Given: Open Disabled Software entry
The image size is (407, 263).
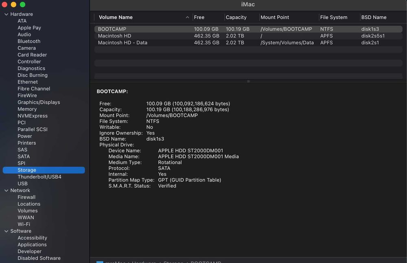Looking at the screenshot, I should 39,258.
